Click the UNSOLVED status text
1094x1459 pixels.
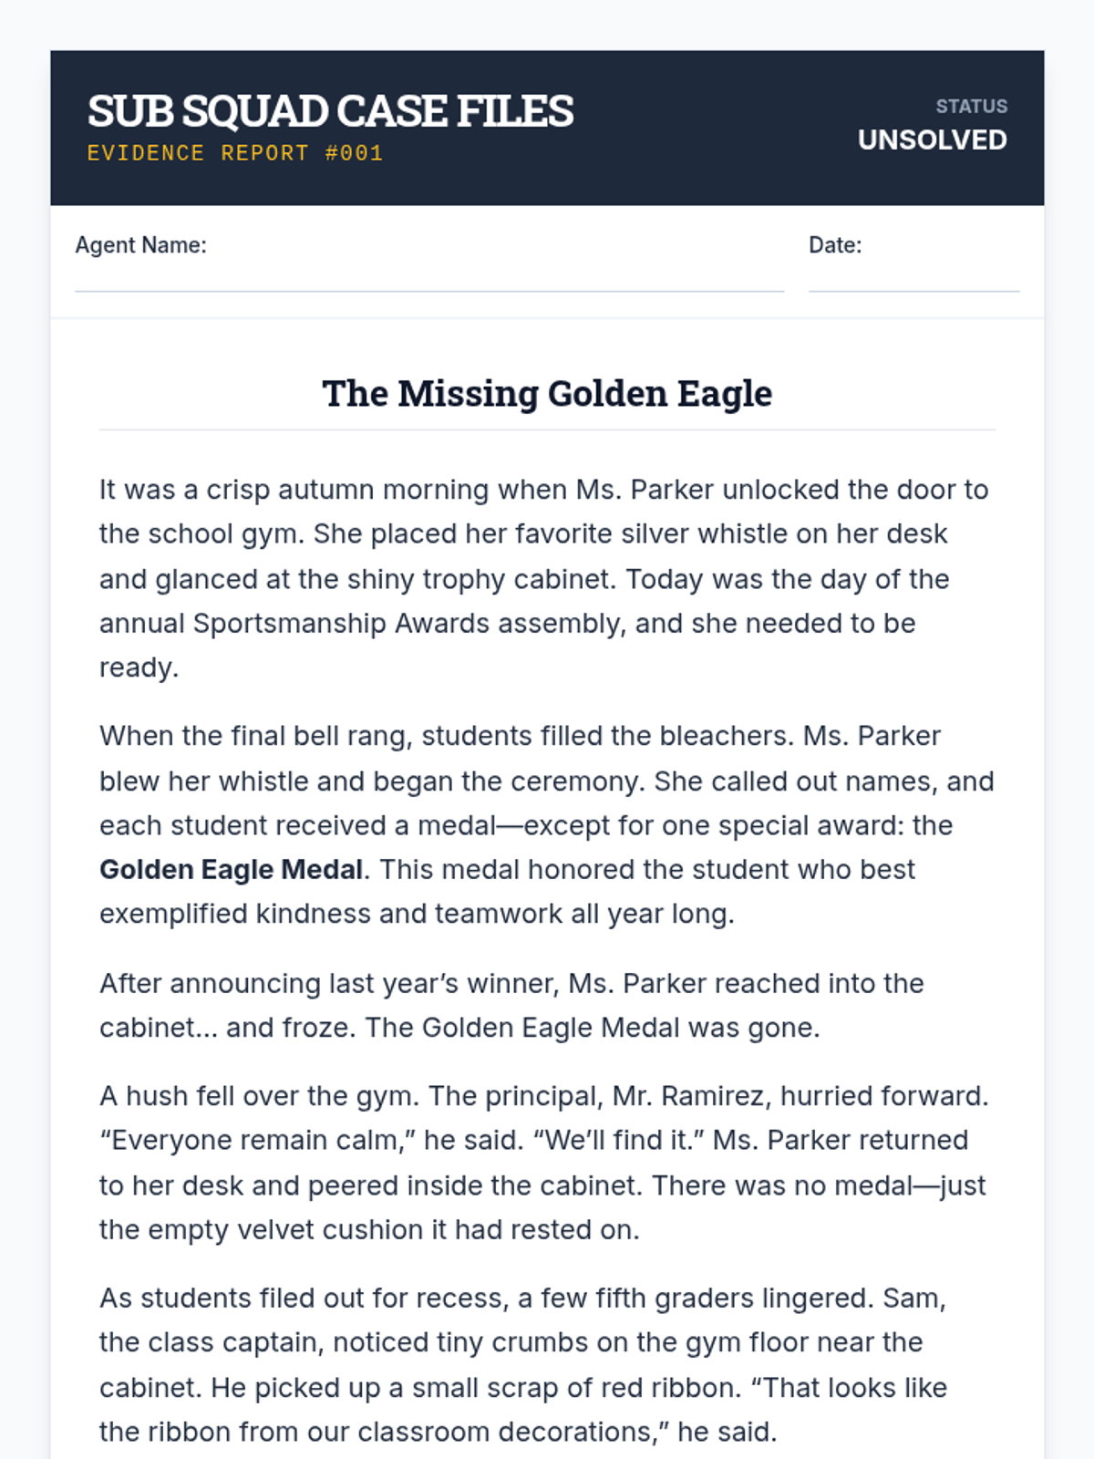[932, 140]
